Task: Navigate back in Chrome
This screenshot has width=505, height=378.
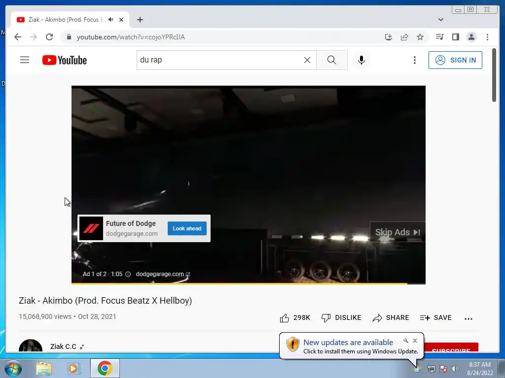Action: [x=18, y=37]
